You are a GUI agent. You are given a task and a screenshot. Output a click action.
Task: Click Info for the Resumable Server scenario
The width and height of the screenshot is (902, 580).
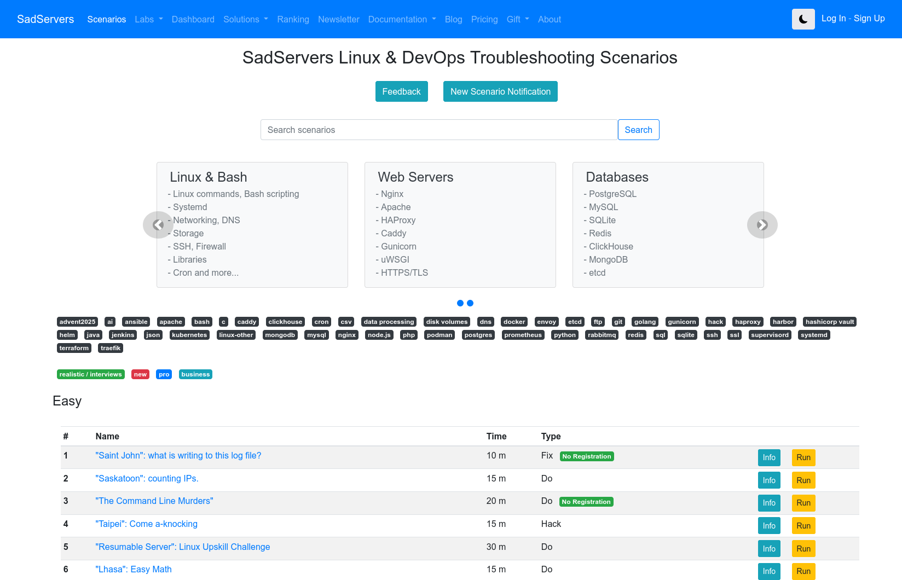click(x=769, y=549)
